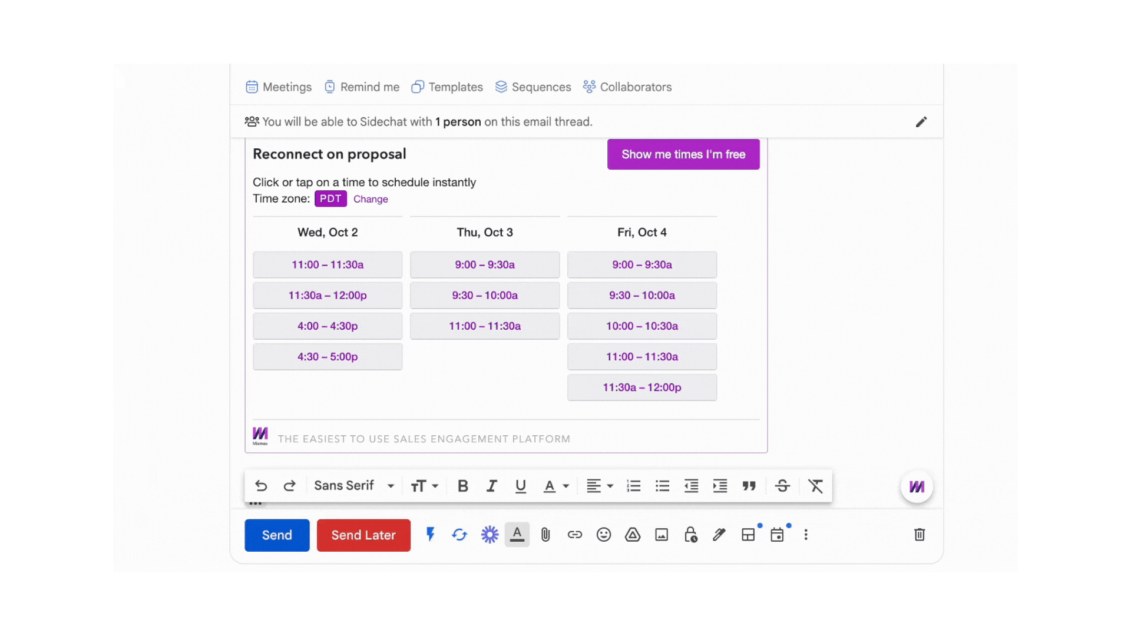Increase the indent

720,486
